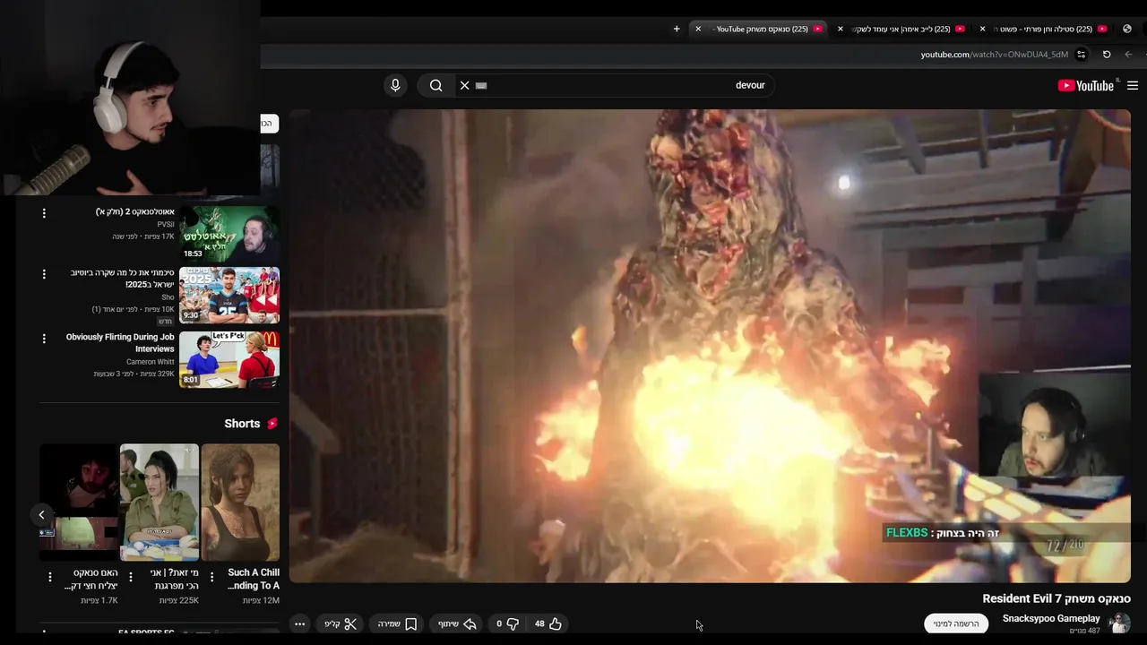Open the 2025 Israel recap thumbnail
Image resolution: width=1147 pixels, height=645 pixels.
coord(229,295)
